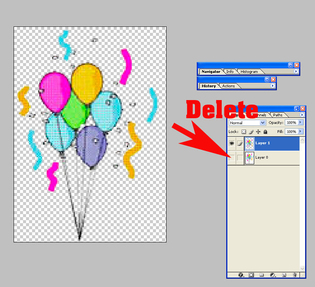
Task: Click the Create new layer icon
Action: point(284,275)
